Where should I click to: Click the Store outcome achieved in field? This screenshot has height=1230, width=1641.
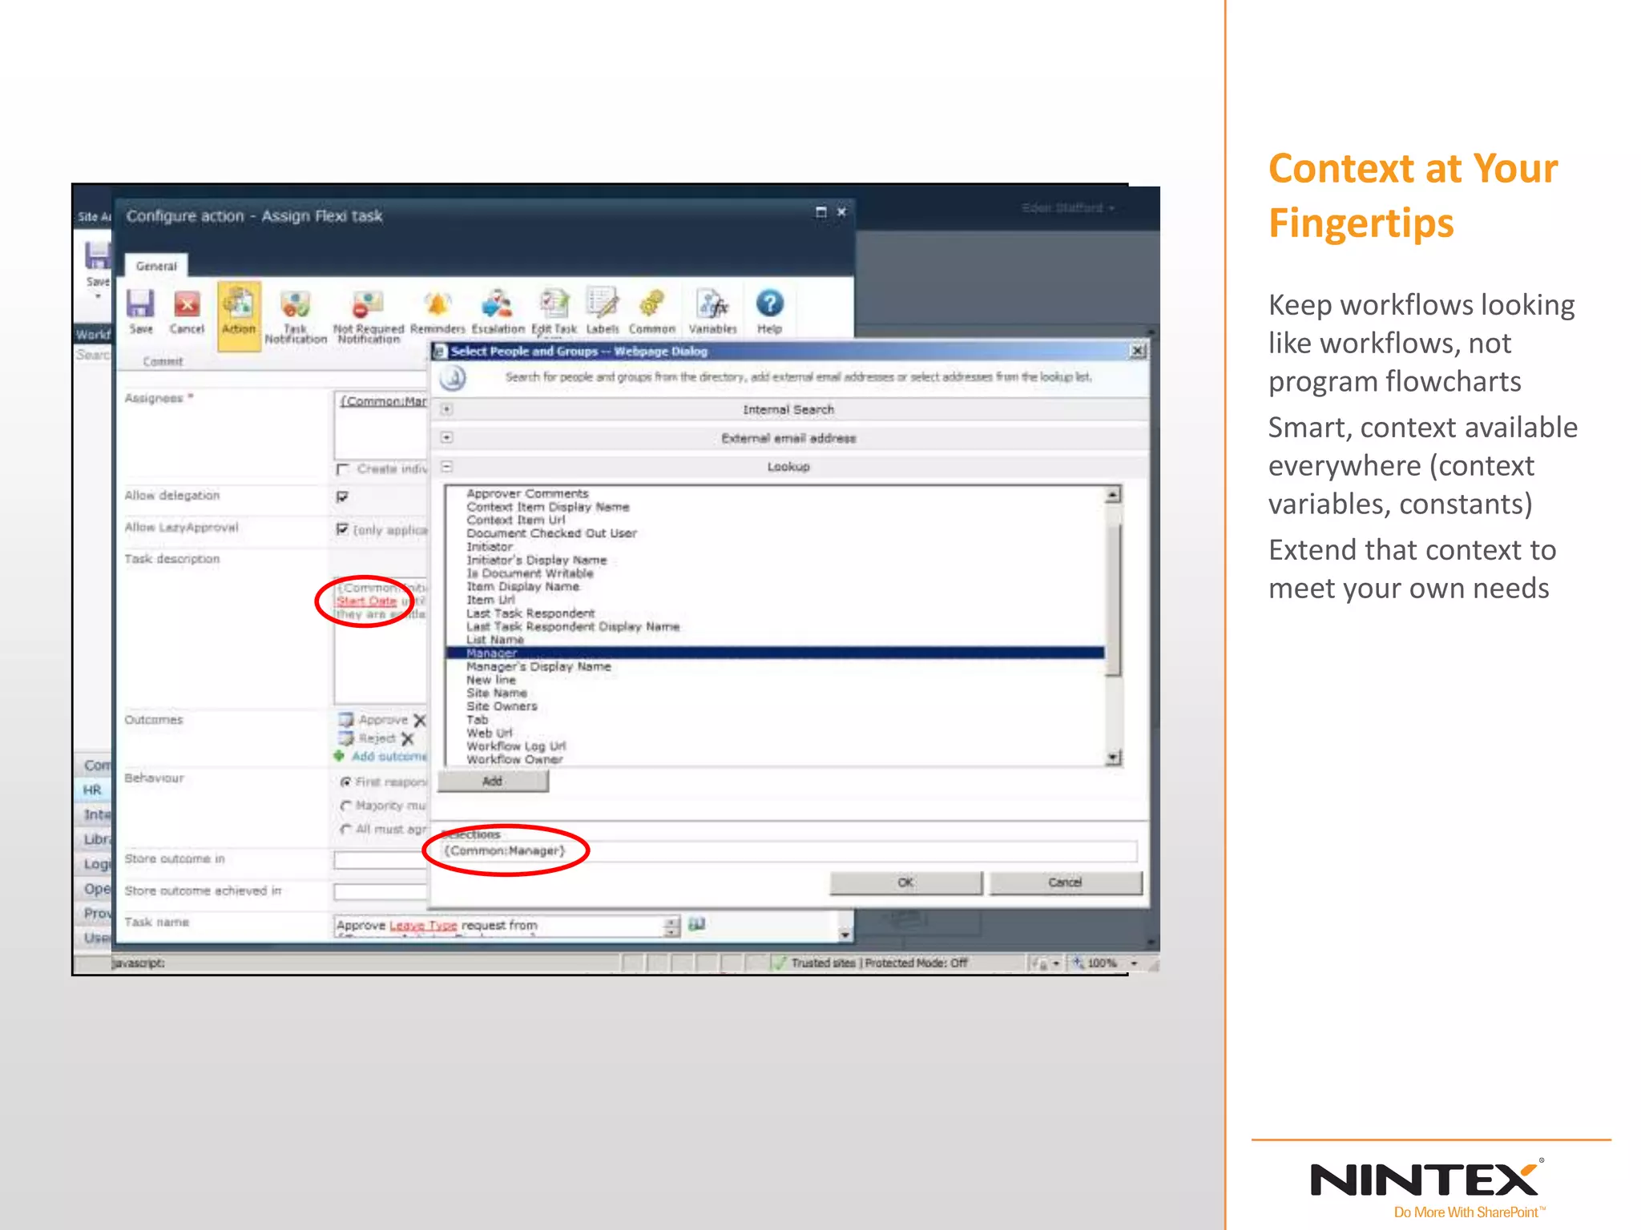tap(381, 891)
